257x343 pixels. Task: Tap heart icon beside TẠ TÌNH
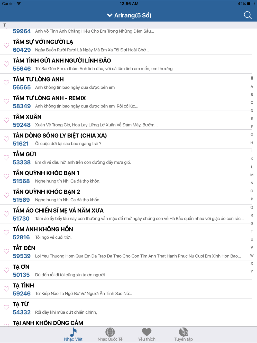click(6, 289)
